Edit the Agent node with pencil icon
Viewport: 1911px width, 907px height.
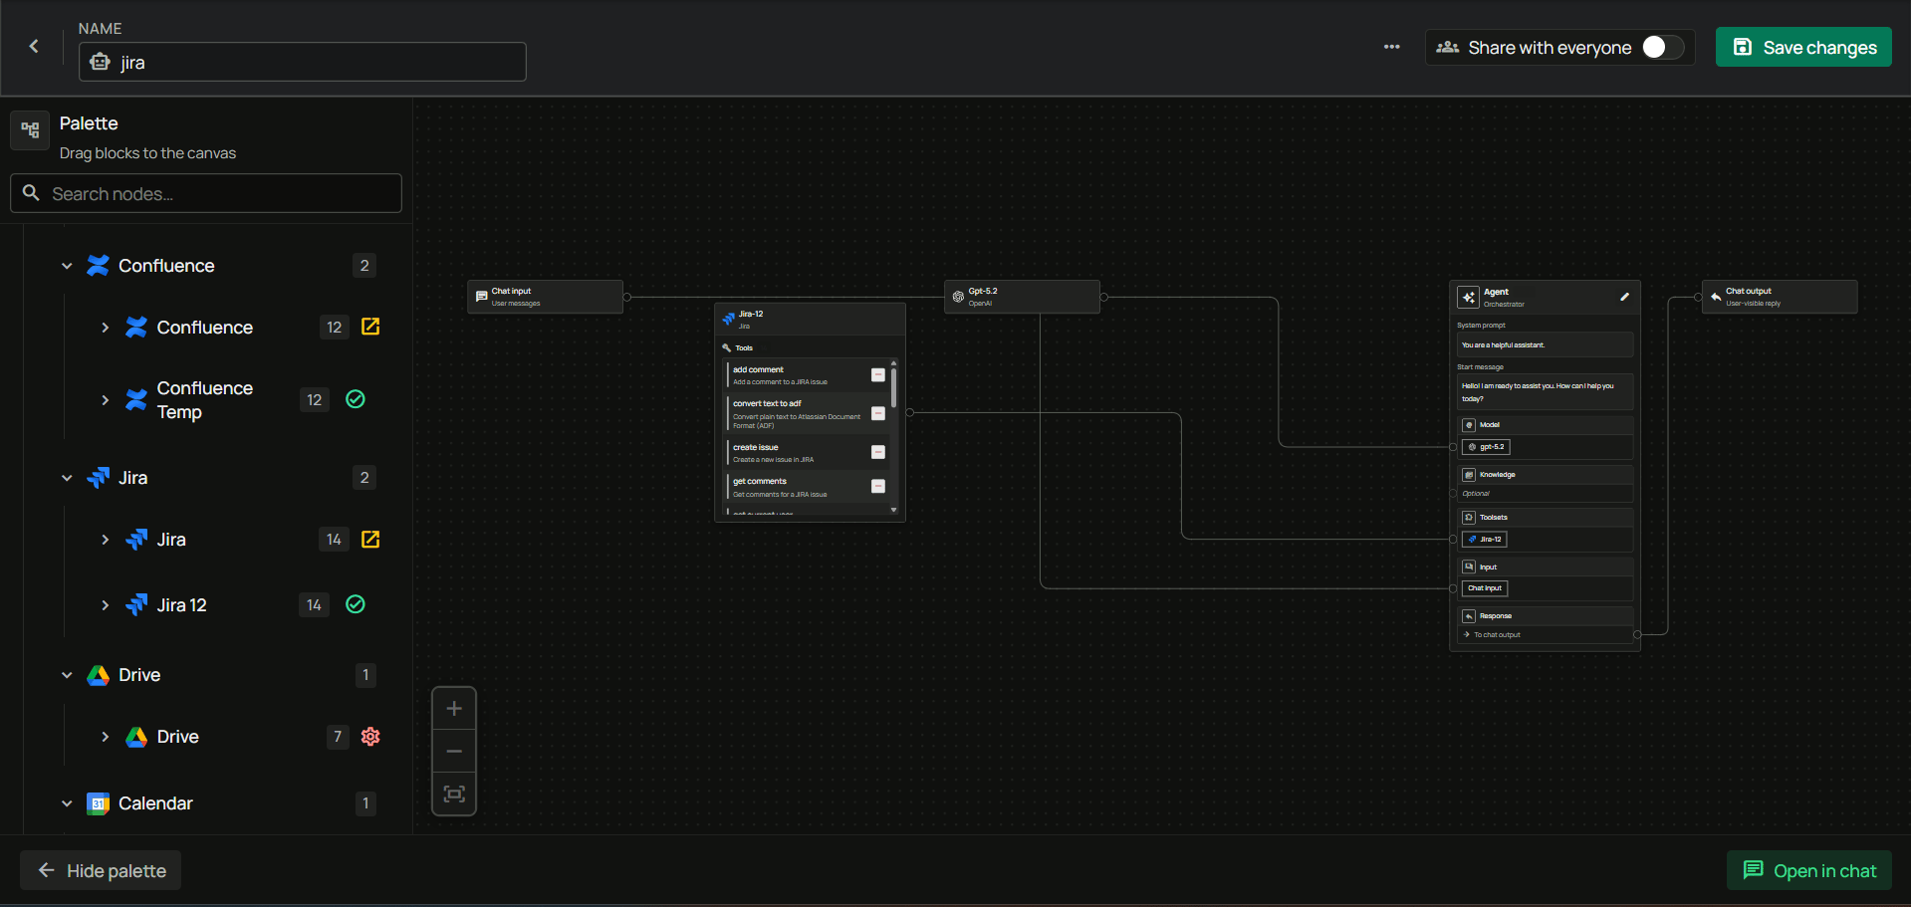click(x=1624, y=297)
